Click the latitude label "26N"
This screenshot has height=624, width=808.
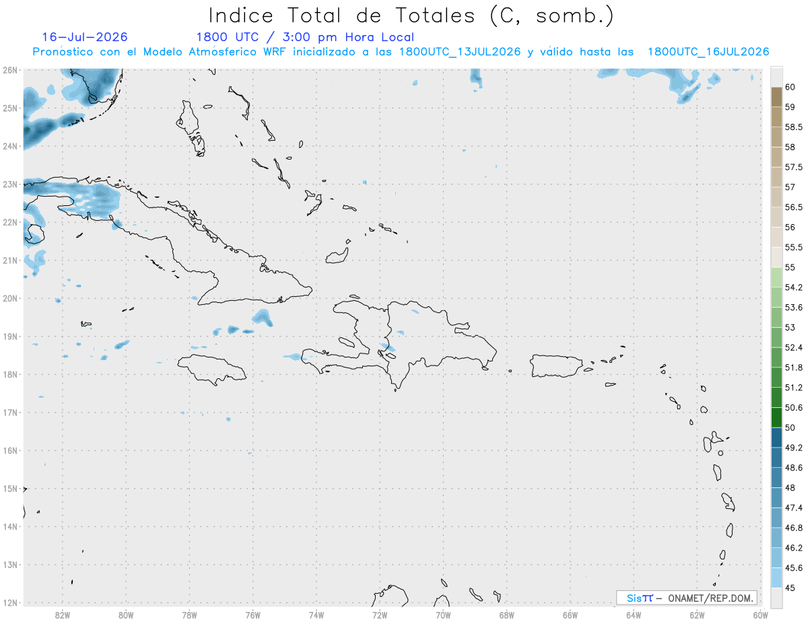[x=10, y=70]
